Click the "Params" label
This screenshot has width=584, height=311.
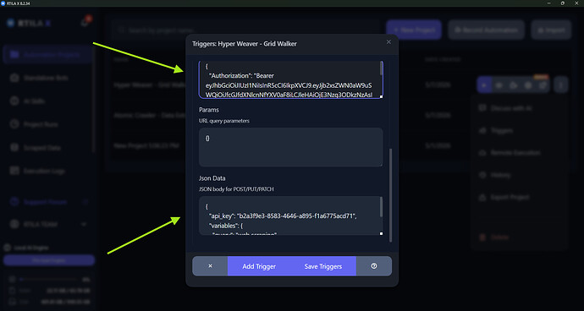click(x=209, y=110)
